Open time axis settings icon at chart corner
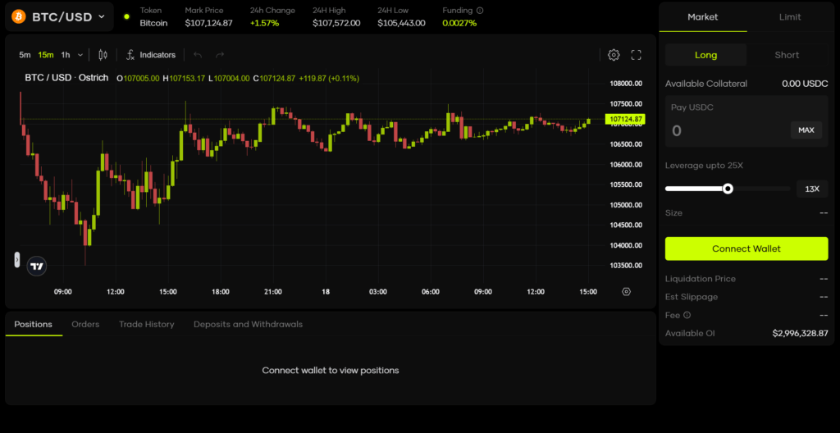The height and width of the screenshot is (433, 840). coord(627,291)
